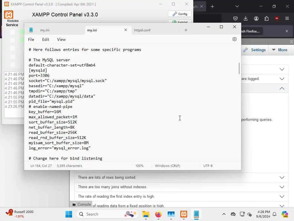Click the 4:26 PM clock and date
Screen dimensions: 294x221
click(x=264, y=214)
